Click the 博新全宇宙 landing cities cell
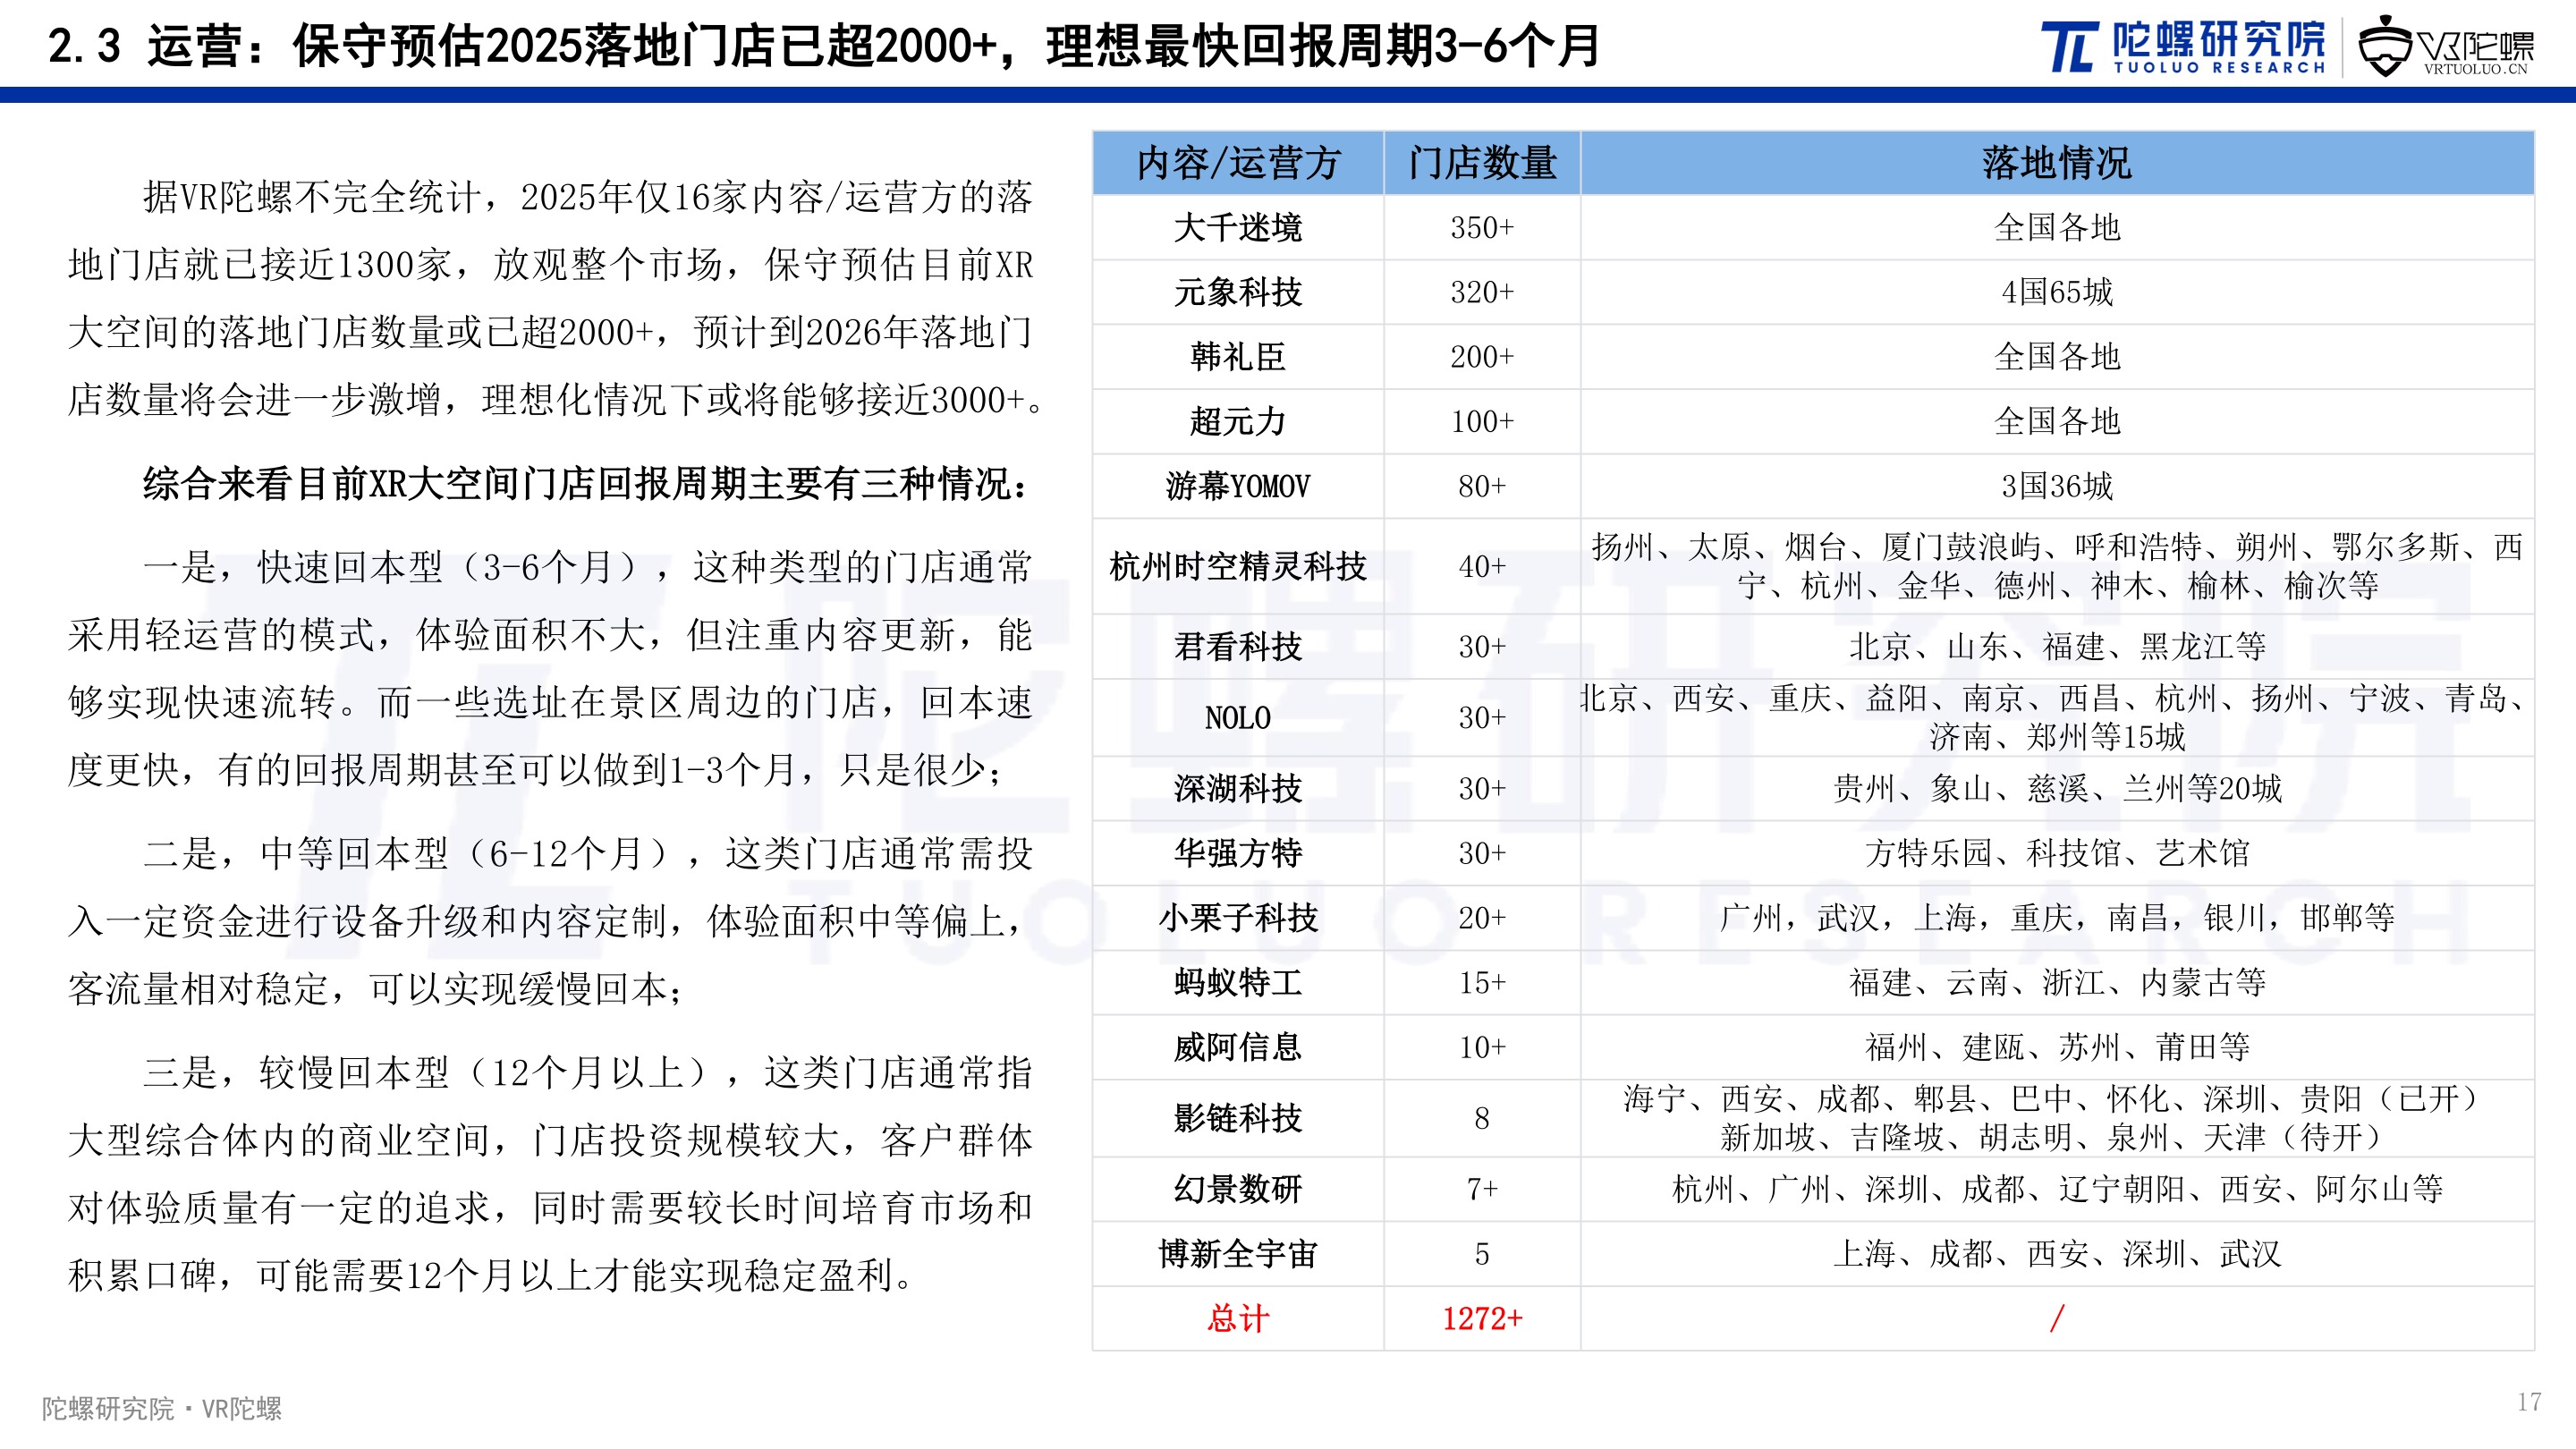 pyautogui.click(x=2056, y=1253)
